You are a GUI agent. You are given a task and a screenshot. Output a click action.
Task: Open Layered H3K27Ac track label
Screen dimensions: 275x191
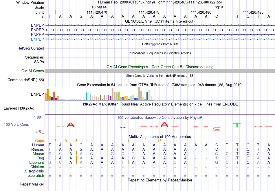click(x=19, y=108)
